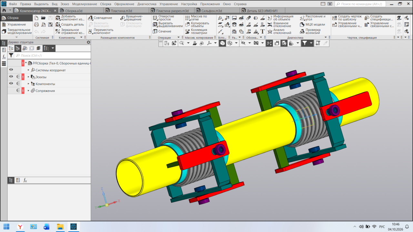Viewport: 413px width, 232px height.
Task: Select the 'Управление' toolbar set
Action: click(x=16, y=24)
